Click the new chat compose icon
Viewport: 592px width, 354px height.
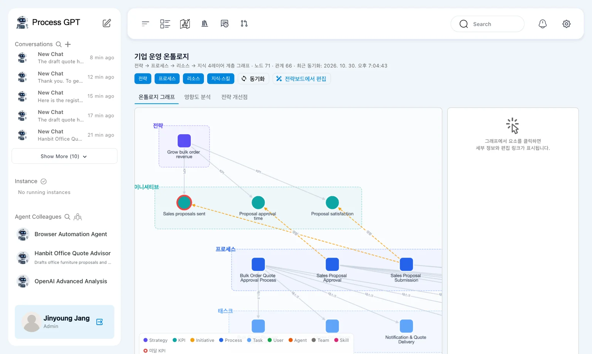point(107,23)
